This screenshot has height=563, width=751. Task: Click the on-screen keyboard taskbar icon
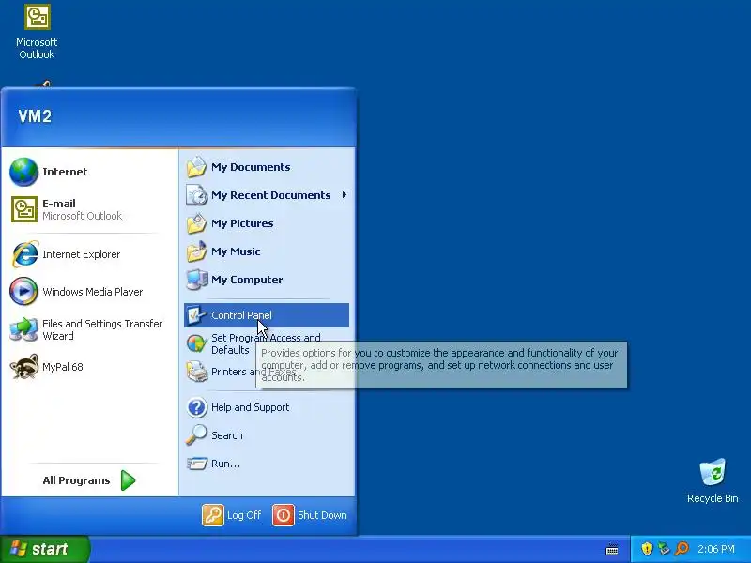click(612, 549)
